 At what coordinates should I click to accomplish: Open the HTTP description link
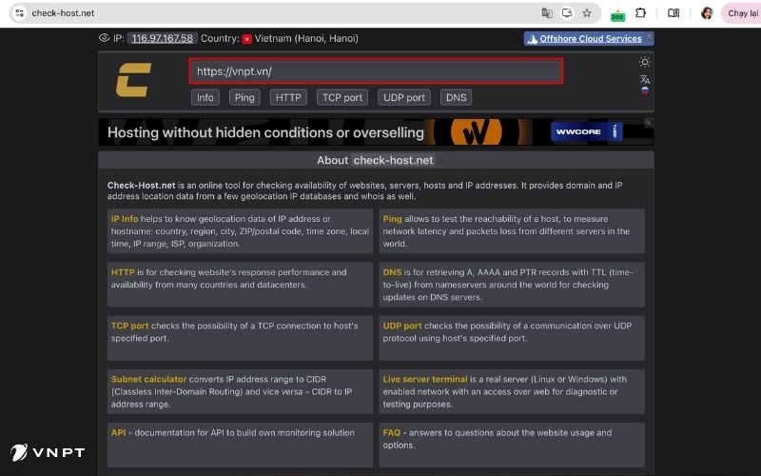click(x=123, y=272)
